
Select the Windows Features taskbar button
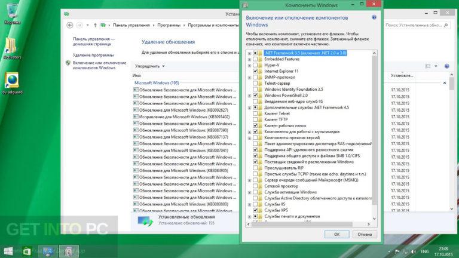point(69,251)
